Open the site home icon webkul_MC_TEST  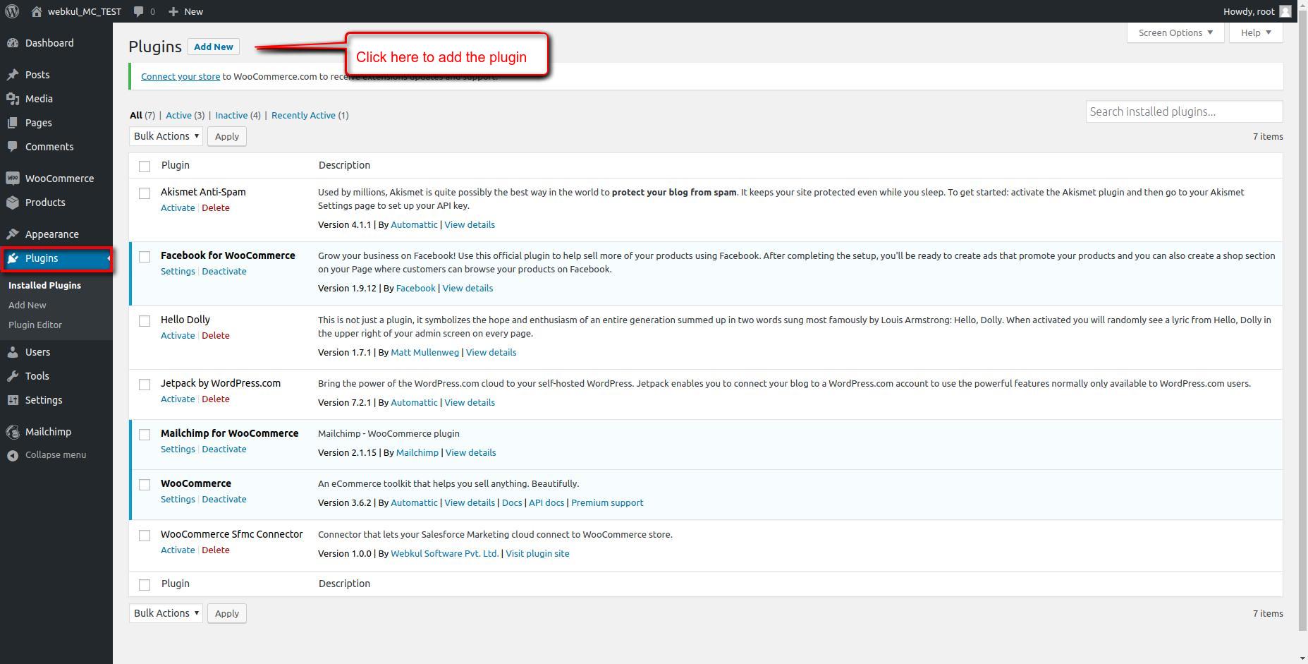[37, 11]
